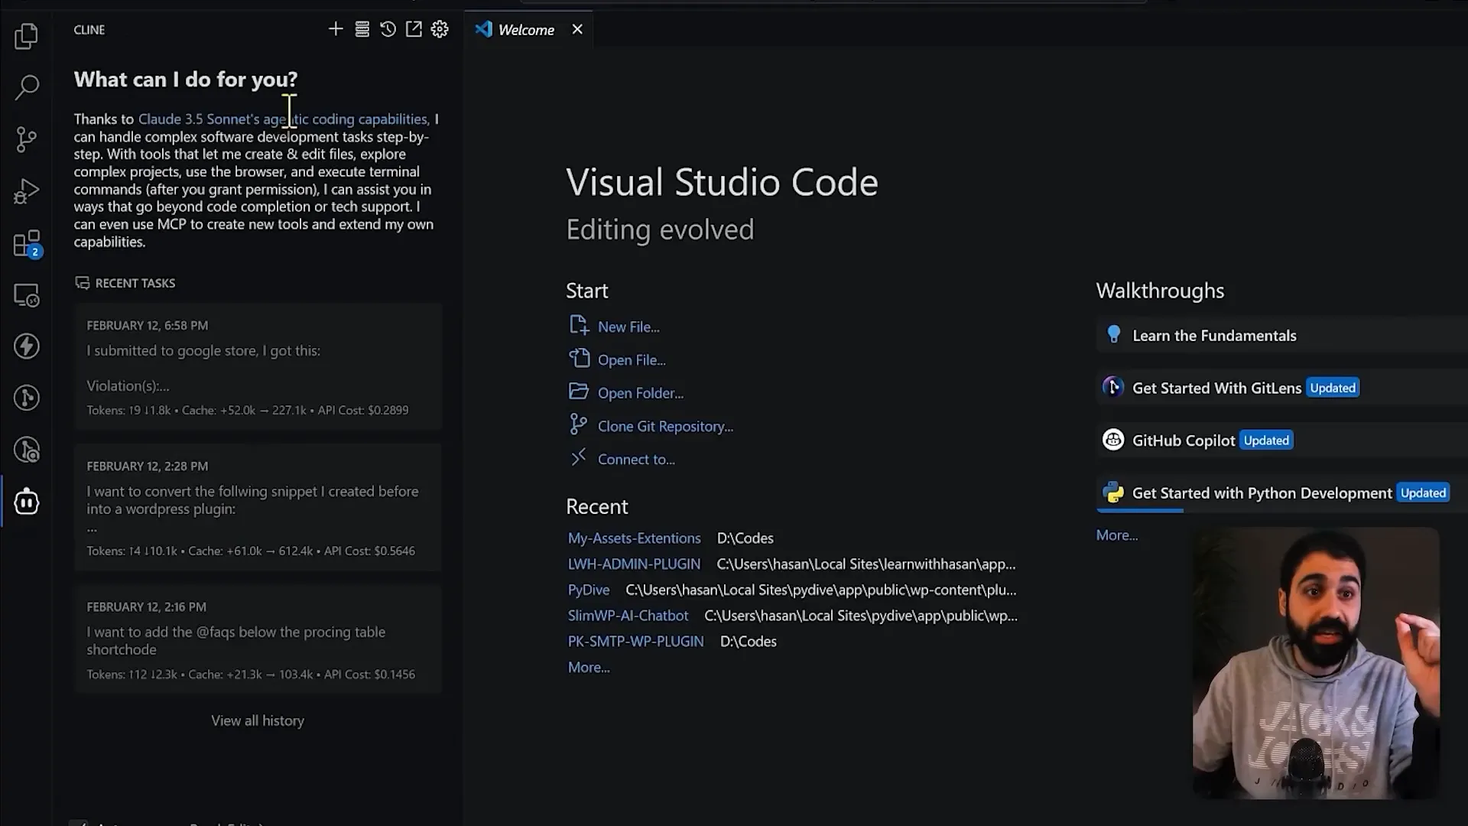Open the Search view in activity bar
1468x826 pixels.
pos(26,87)
